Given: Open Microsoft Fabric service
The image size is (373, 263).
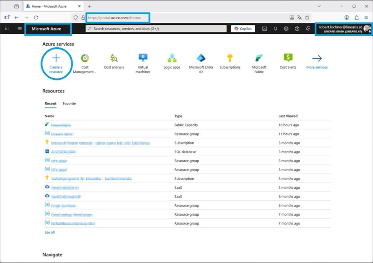Looking at the screenshot, I should 259,64.
